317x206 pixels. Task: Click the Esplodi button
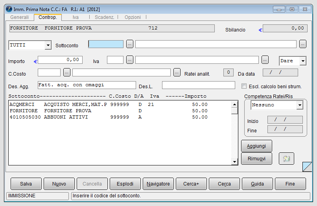pos(125,184)
